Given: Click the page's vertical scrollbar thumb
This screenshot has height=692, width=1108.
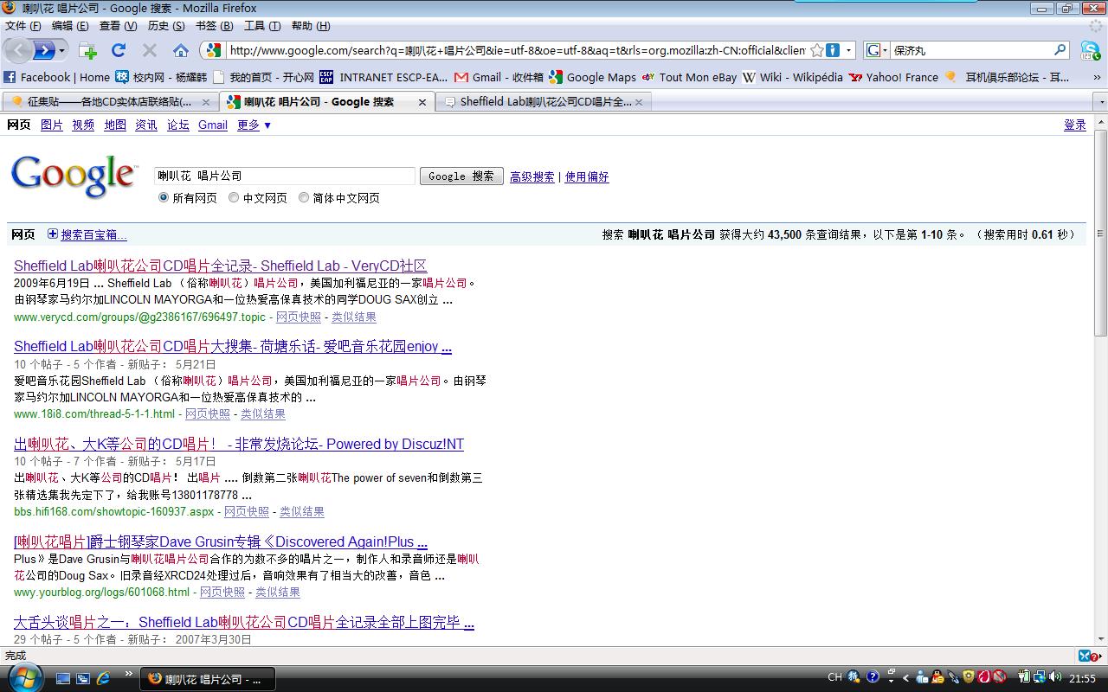Looking at the screenshot, I should (x=1101, y=234).
